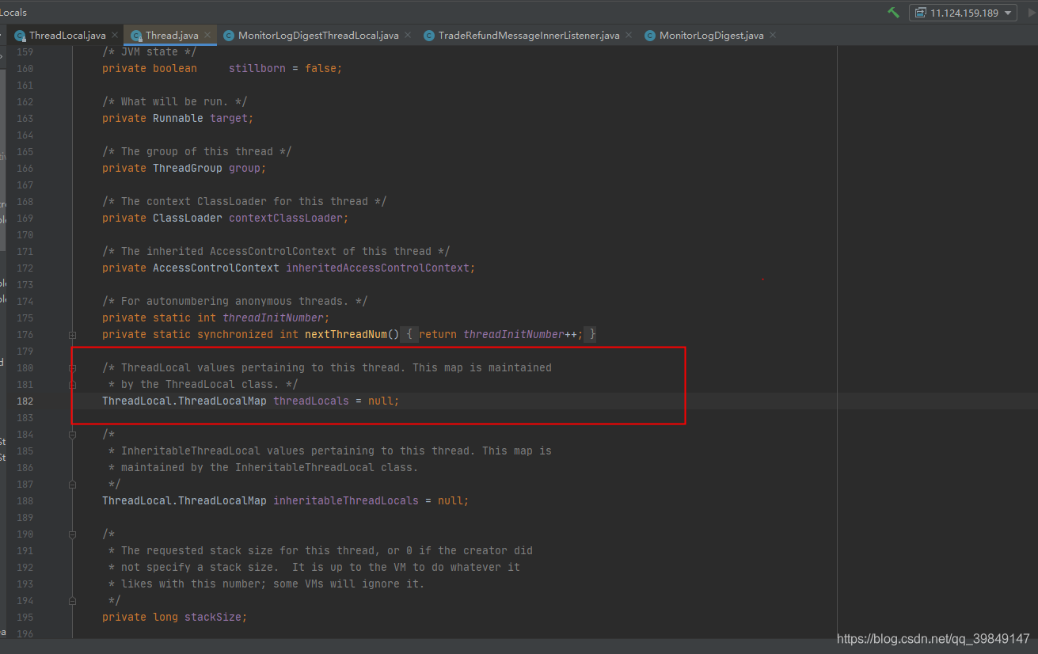Click 'threadInitNumber' on line 175
The image size is (1038, 654).
[x=273, y=317]
